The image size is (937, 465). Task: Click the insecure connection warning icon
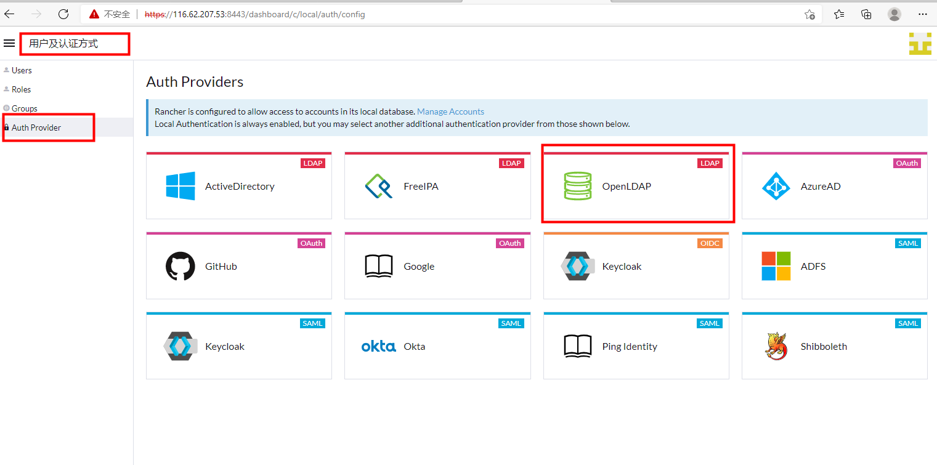(94, 14)
